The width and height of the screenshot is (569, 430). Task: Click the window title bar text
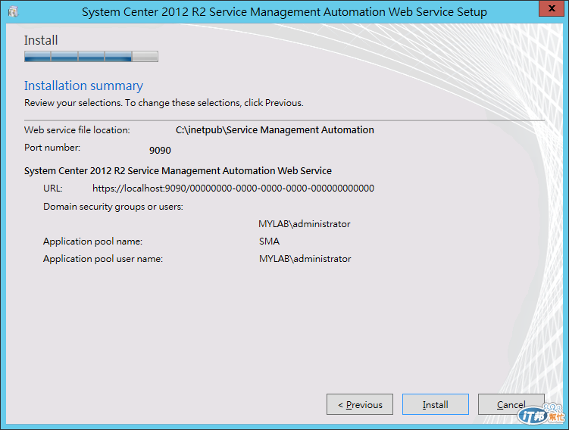[x=284, y=11]
